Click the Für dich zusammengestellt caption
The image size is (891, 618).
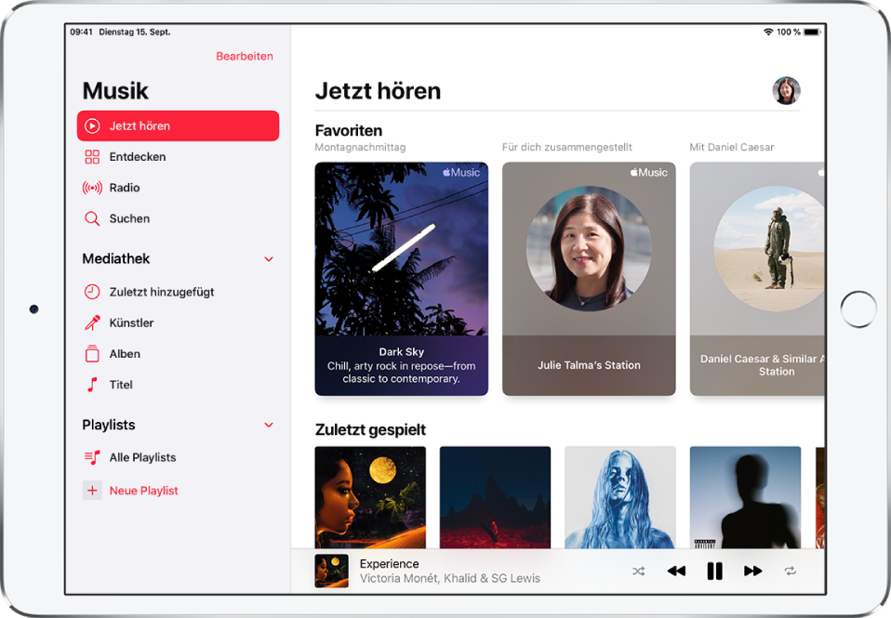point(567,147)
